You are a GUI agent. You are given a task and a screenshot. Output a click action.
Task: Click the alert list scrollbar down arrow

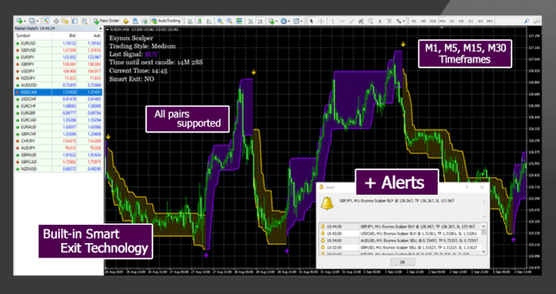click(x=484, y=251)
